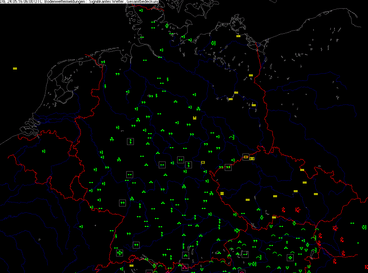The height and width of the screenshot is (273, 368).
Task: Click the westernmost red thunderstorm symbol
Action: (283, 209)
